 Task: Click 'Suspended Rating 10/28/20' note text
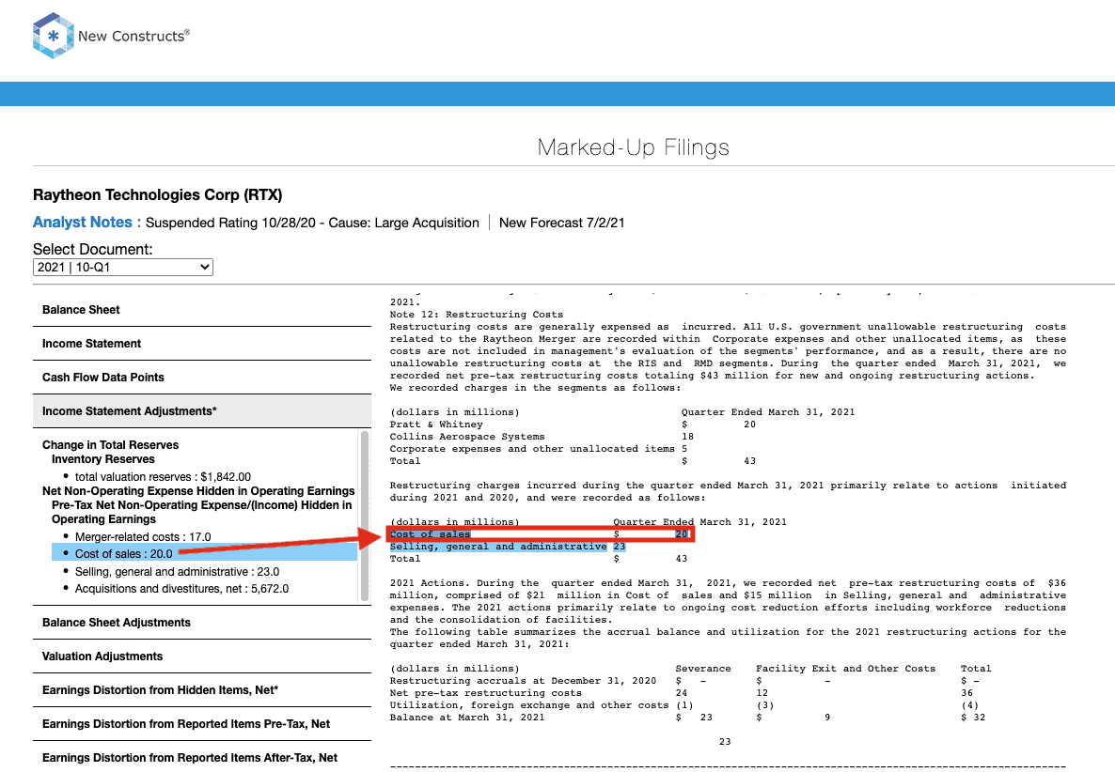tap(230, 223)
